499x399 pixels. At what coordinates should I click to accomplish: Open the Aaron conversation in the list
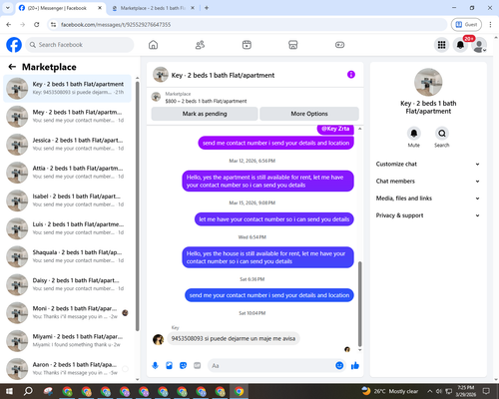(x=67, y=369)
